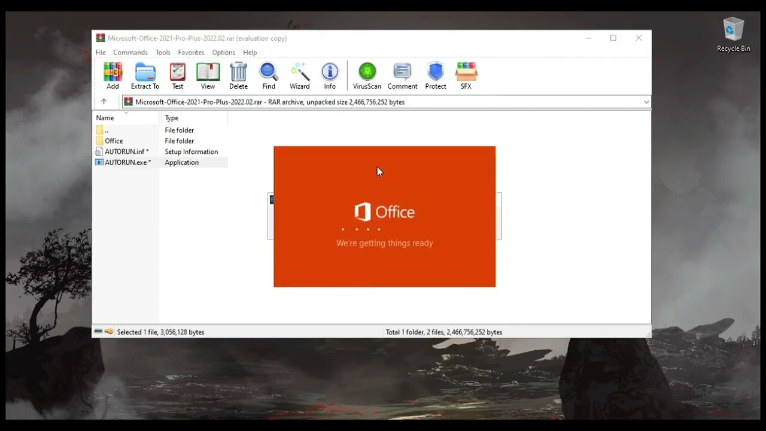Image resolution: width=766 pixels, height=431 pixels.
Task: Click the 'Setup Information' type cell
Action: 191,151
